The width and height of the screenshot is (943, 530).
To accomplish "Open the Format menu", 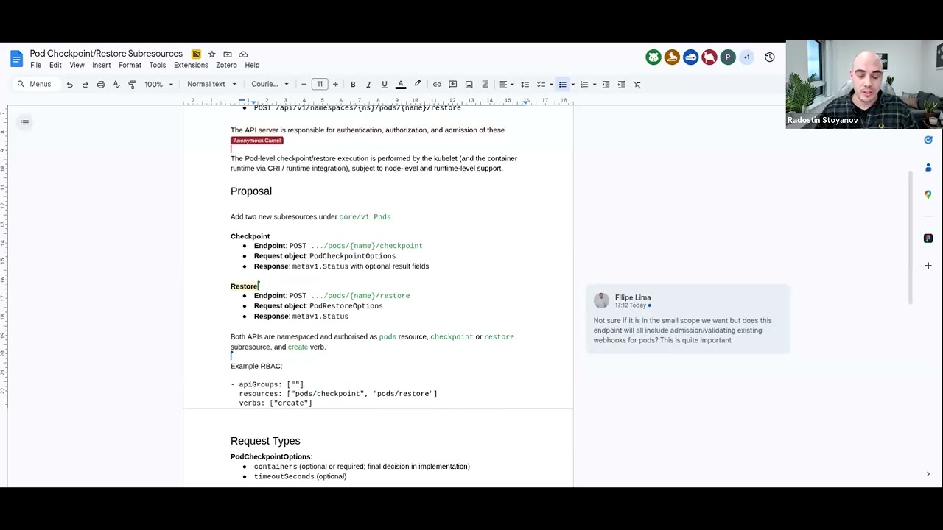I will 130,65.
